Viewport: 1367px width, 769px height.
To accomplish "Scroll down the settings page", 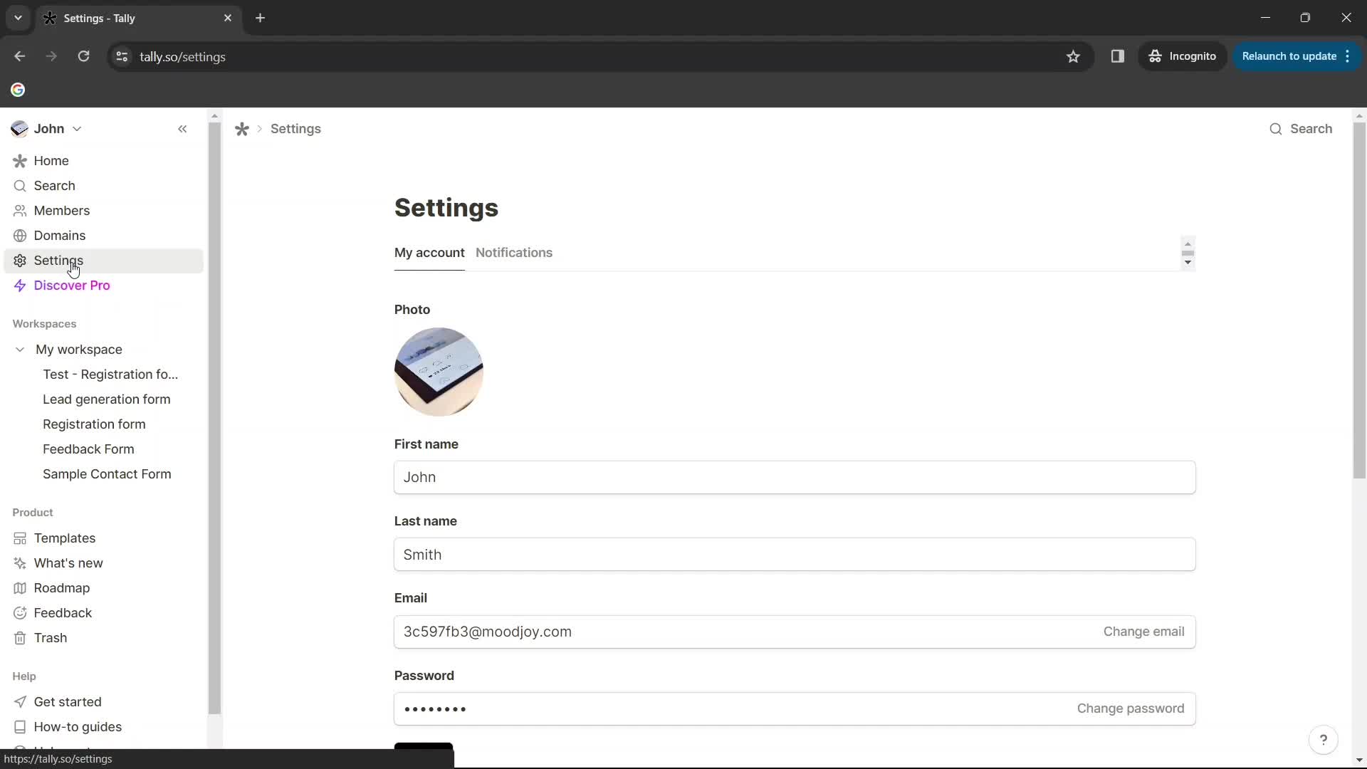I will click(1188, 260).
